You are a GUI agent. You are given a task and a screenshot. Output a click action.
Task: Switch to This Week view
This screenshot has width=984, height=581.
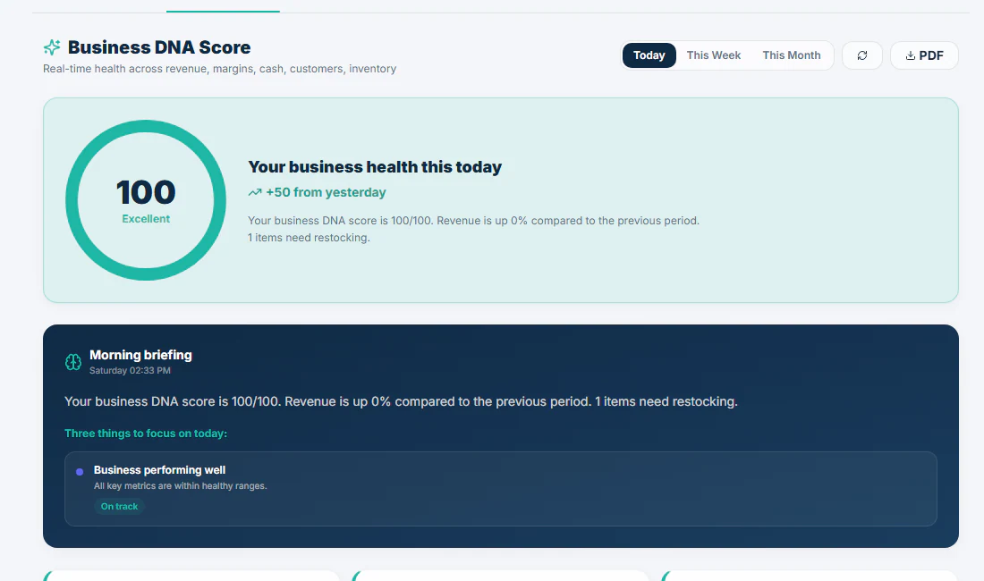click(714, 55)
